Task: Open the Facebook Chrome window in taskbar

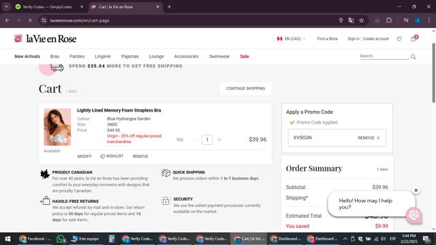Action: pos(35,239)
